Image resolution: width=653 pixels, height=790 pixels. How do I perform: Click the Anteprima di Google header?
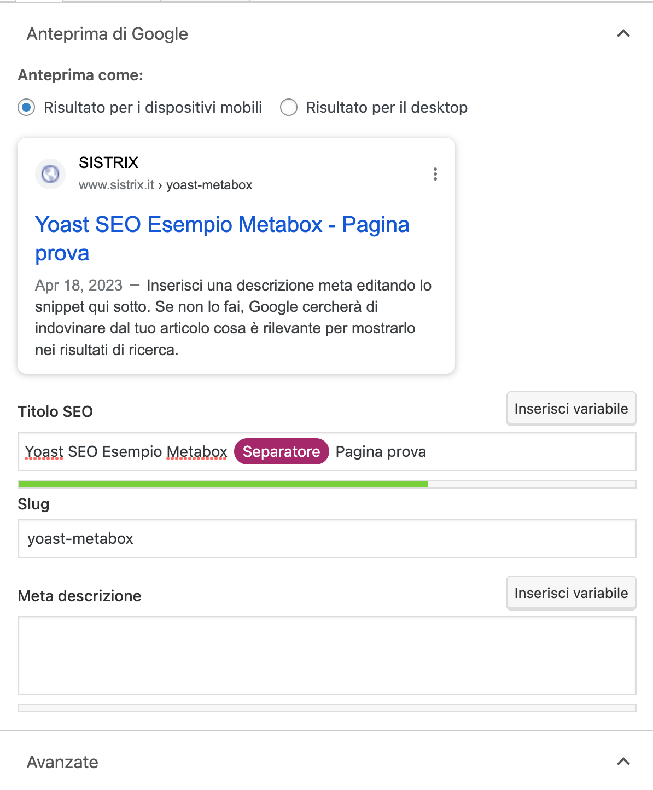click(107, 34)
